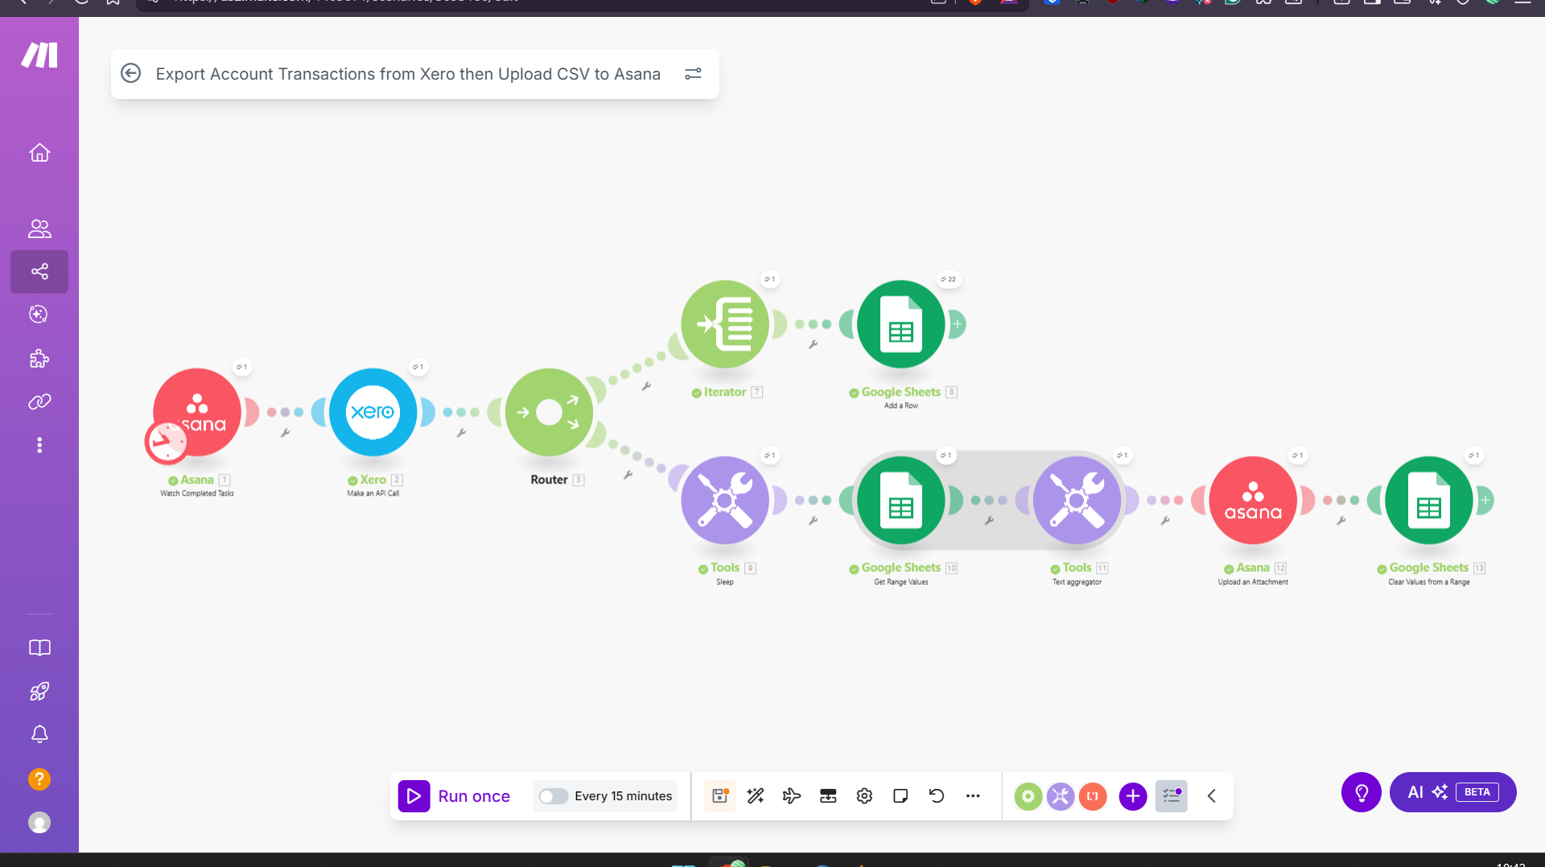Open scenario settings gear in toolbar
This screenshot has height=867, width=1545.
click(864, 796)
